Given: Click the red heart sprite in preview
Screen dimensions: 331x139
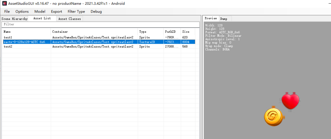Looking at the screenshot, I should pyautogui.click(x=290, y=101).
